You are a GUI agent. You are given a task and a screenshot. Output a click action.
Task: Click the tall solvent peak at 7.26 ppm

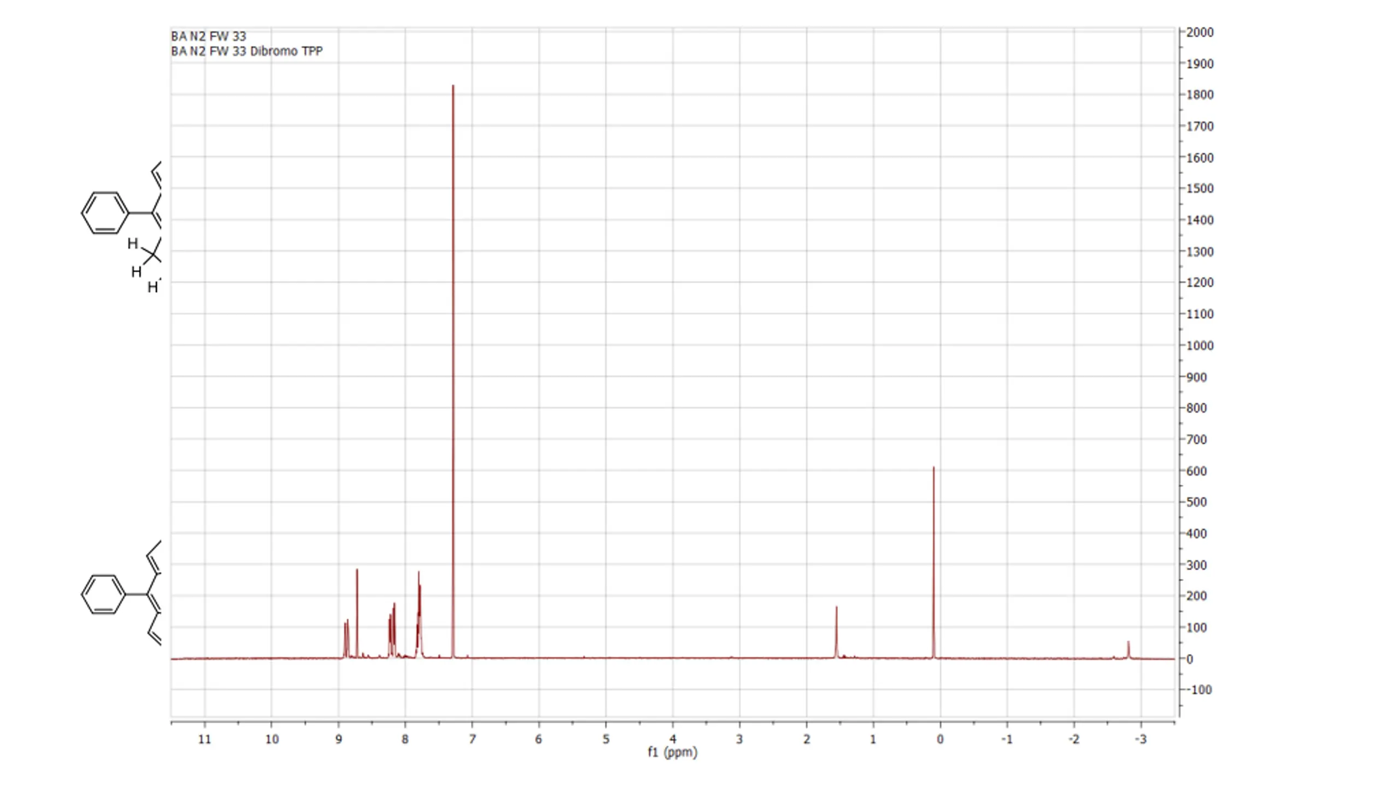click(x=453, y=372)
